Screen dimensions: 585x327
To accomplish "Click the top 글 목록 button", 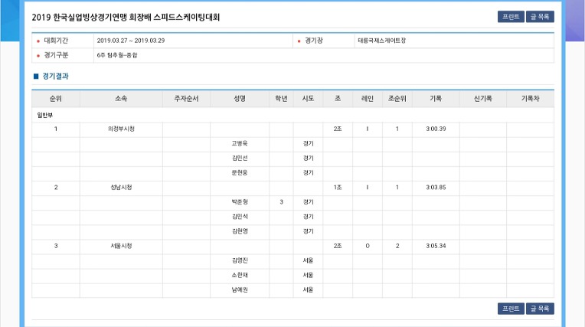I will pyautogui.click(x=540, y=17).
